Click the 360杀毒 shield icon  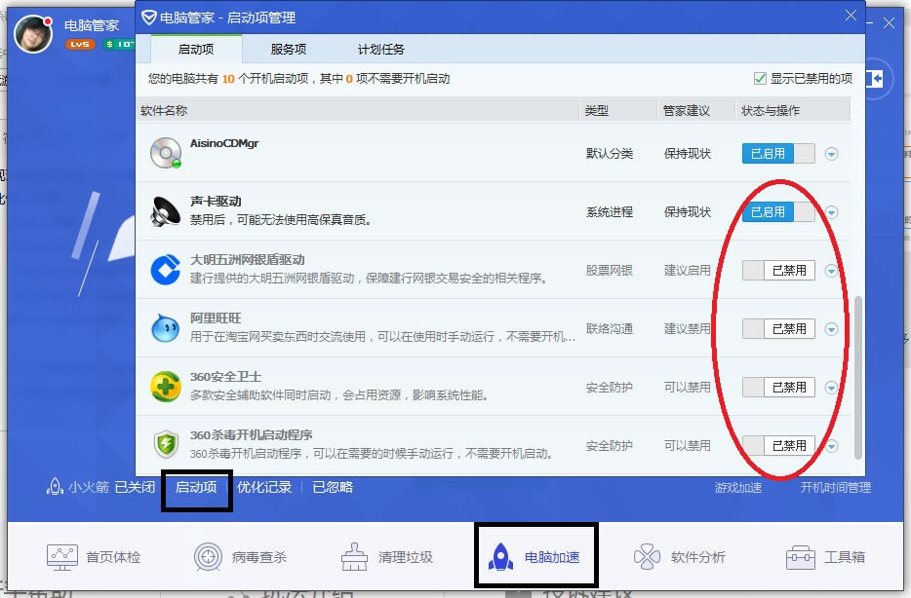(166, 445)
